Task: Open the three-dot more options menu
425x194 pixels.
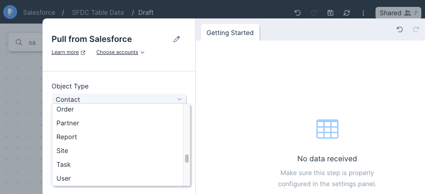Action: 363,13
